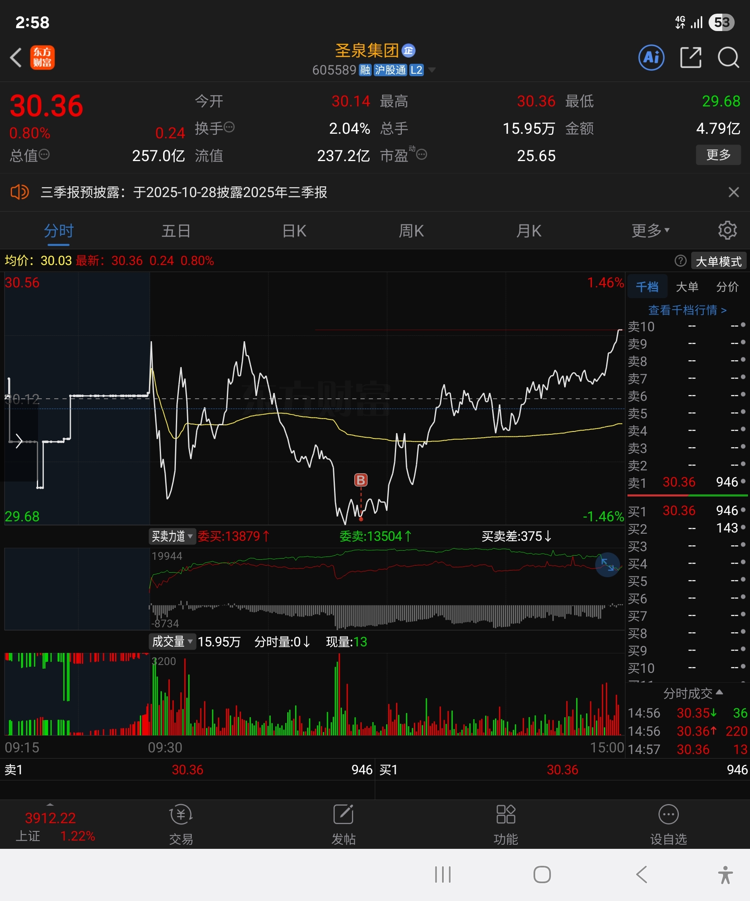Open the 三季报预披露 announcement text
Screen dimensions: 750x901
184,192
